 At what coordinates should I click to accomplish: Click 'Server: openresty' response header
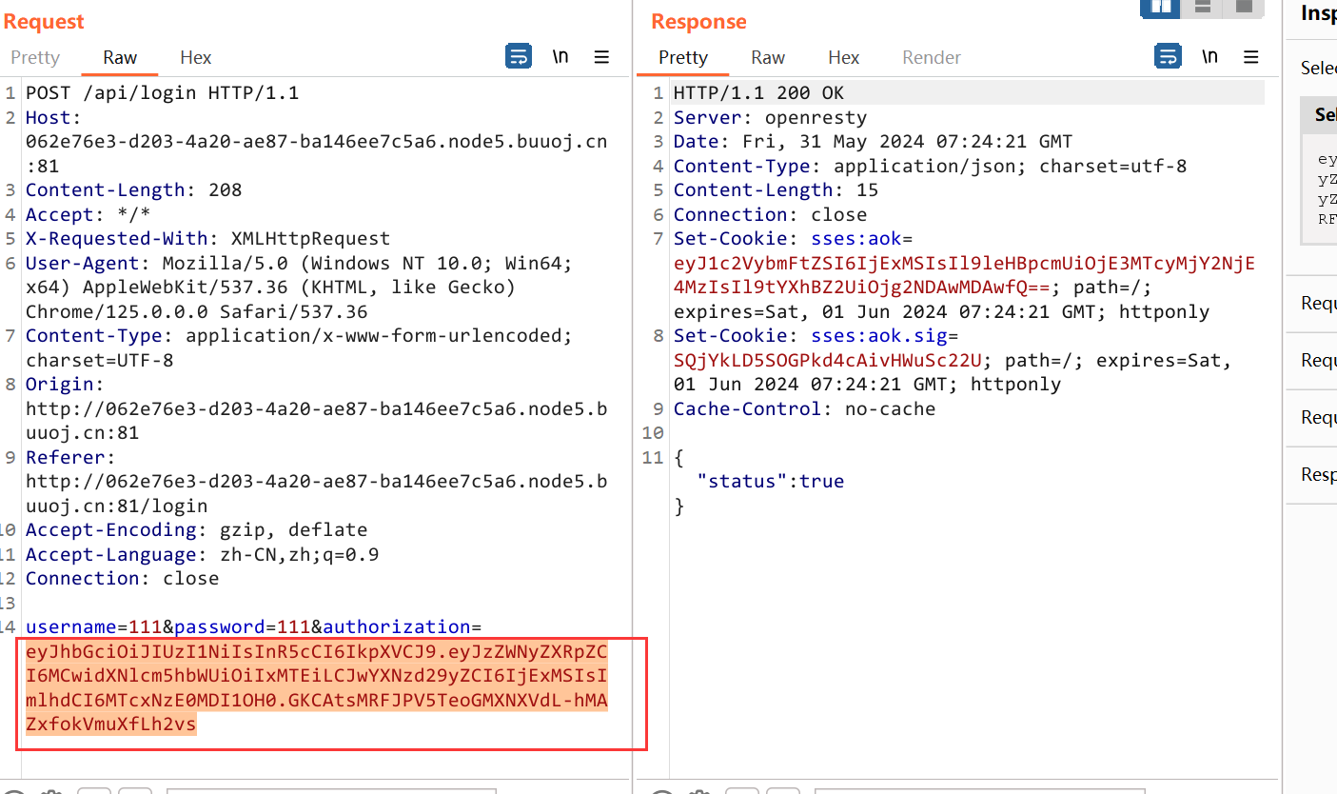770,118
